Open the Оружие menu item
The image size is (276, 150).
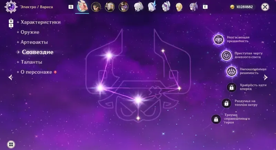(x=30, y=32)
